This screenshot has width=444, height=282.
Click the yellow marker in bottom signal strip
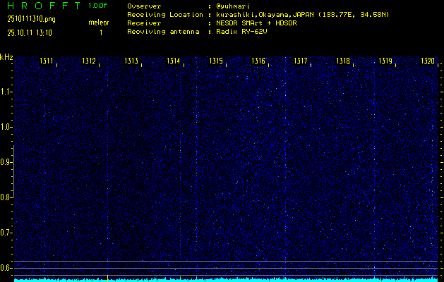(x=107, y=278)
